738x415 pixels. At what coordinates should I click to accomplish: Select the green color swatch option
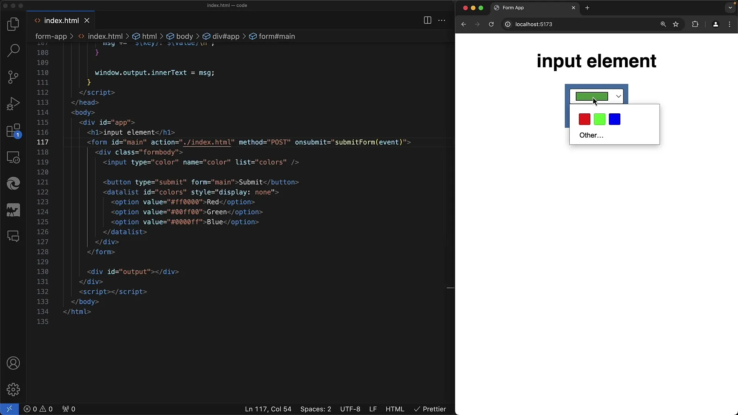(600, 119)
